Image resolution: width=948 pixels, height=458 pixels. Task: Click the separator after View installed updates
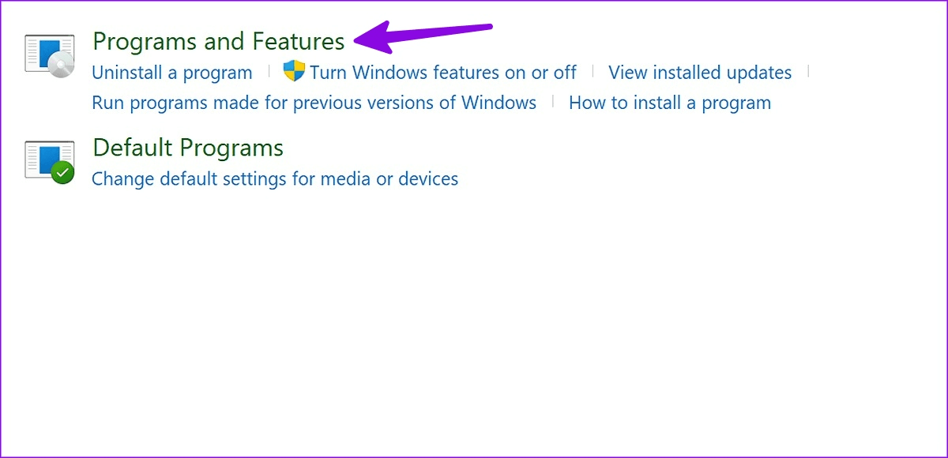(x=808, y=72)
